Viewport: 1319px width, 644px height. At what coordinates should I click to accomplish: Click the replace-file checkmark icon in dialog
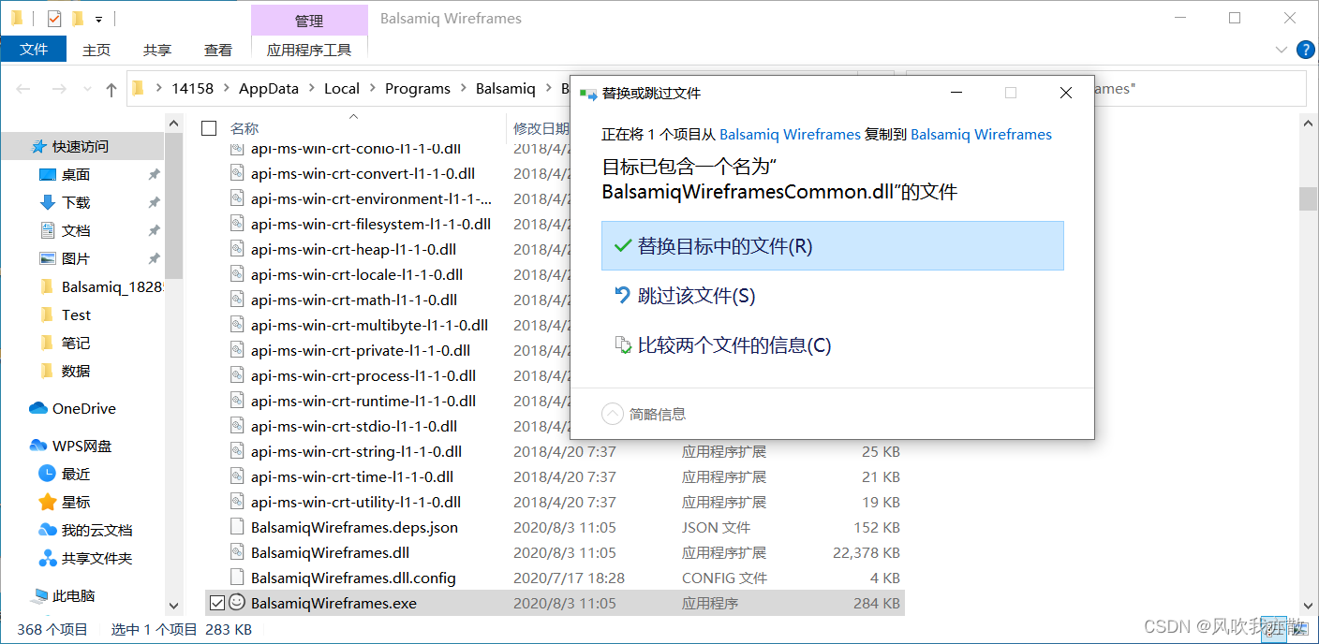622,245
